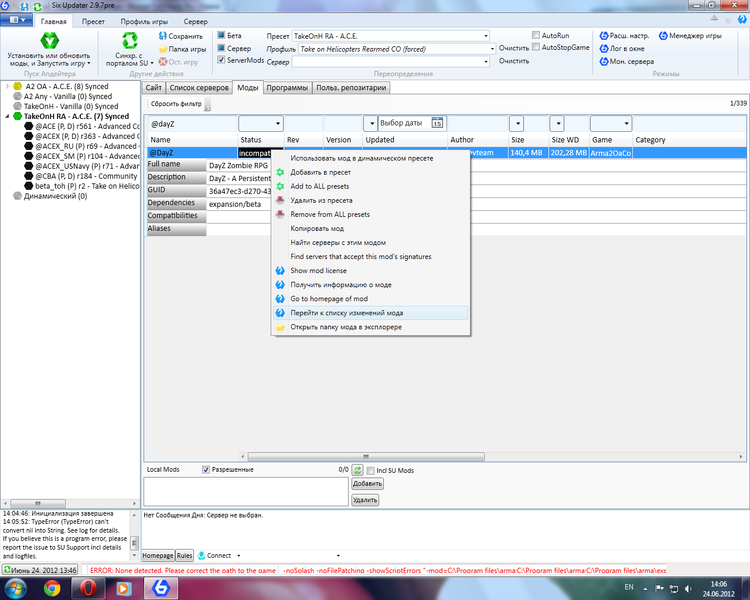Toggle the Сервер checkbox
Screen dimensions: 750x600
pos(221,48)
